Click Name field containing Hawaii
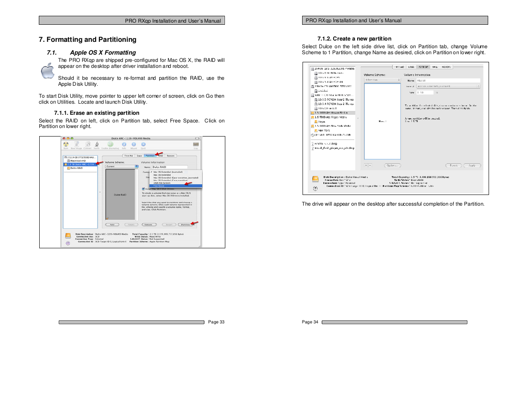 click(448, 80)
